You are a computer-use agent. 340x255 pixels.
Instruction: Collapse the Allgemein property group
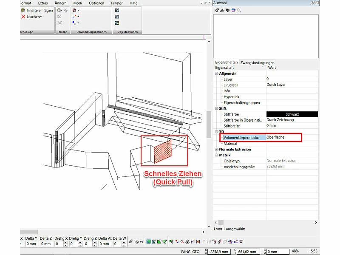tap(216, 73)
